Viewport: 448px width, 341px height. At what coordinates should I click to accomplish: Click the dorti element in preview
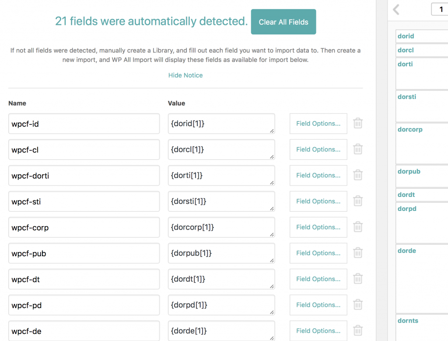(x=405, y=64)
